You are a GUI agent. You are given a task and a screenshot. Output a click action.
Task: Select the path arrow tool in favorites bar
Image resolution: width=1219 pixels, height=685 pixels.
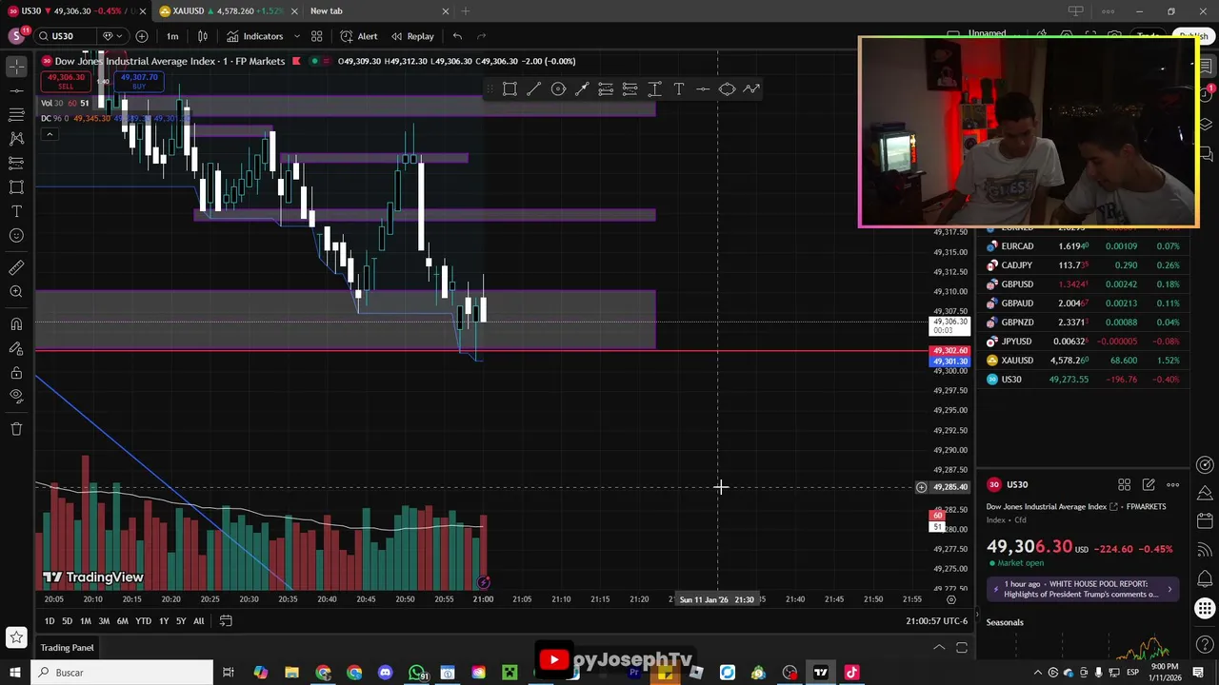[751, 88]
